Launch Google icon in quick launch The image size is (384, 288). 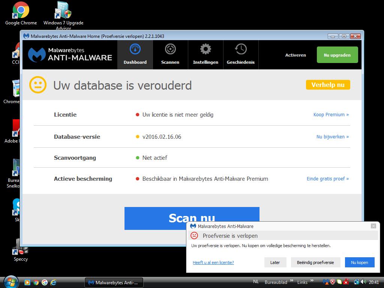click(45, 282)
